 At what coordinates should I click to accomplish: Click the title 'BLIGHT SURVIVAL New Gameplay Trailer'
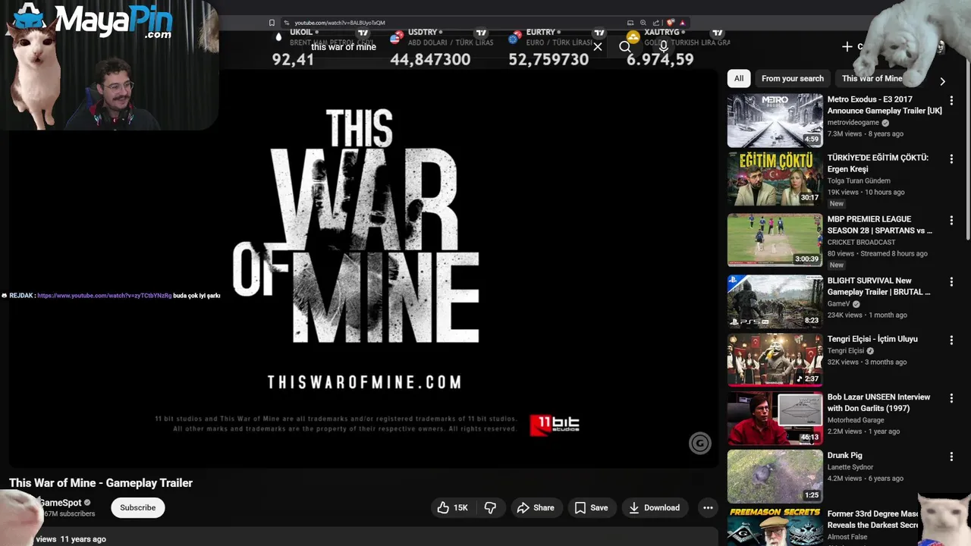point(879,286)
